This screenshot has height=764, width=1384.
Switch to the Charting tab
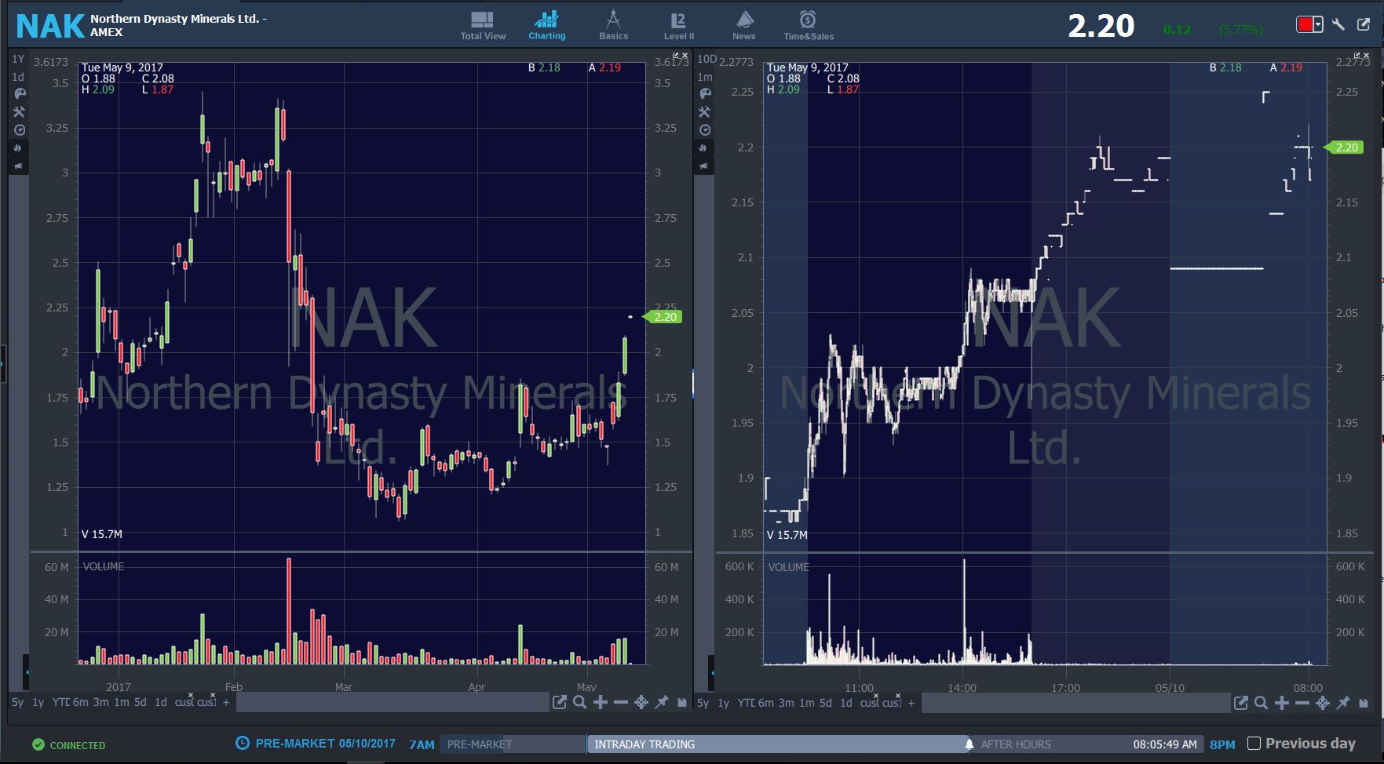coord(546,26)
